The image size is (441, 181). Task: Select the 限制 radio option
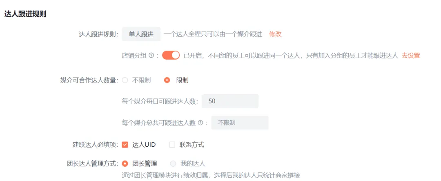[x=167, y=80]
